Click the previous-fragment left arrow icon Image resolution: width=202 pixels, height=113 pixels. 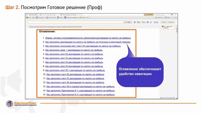click(155, 22)
